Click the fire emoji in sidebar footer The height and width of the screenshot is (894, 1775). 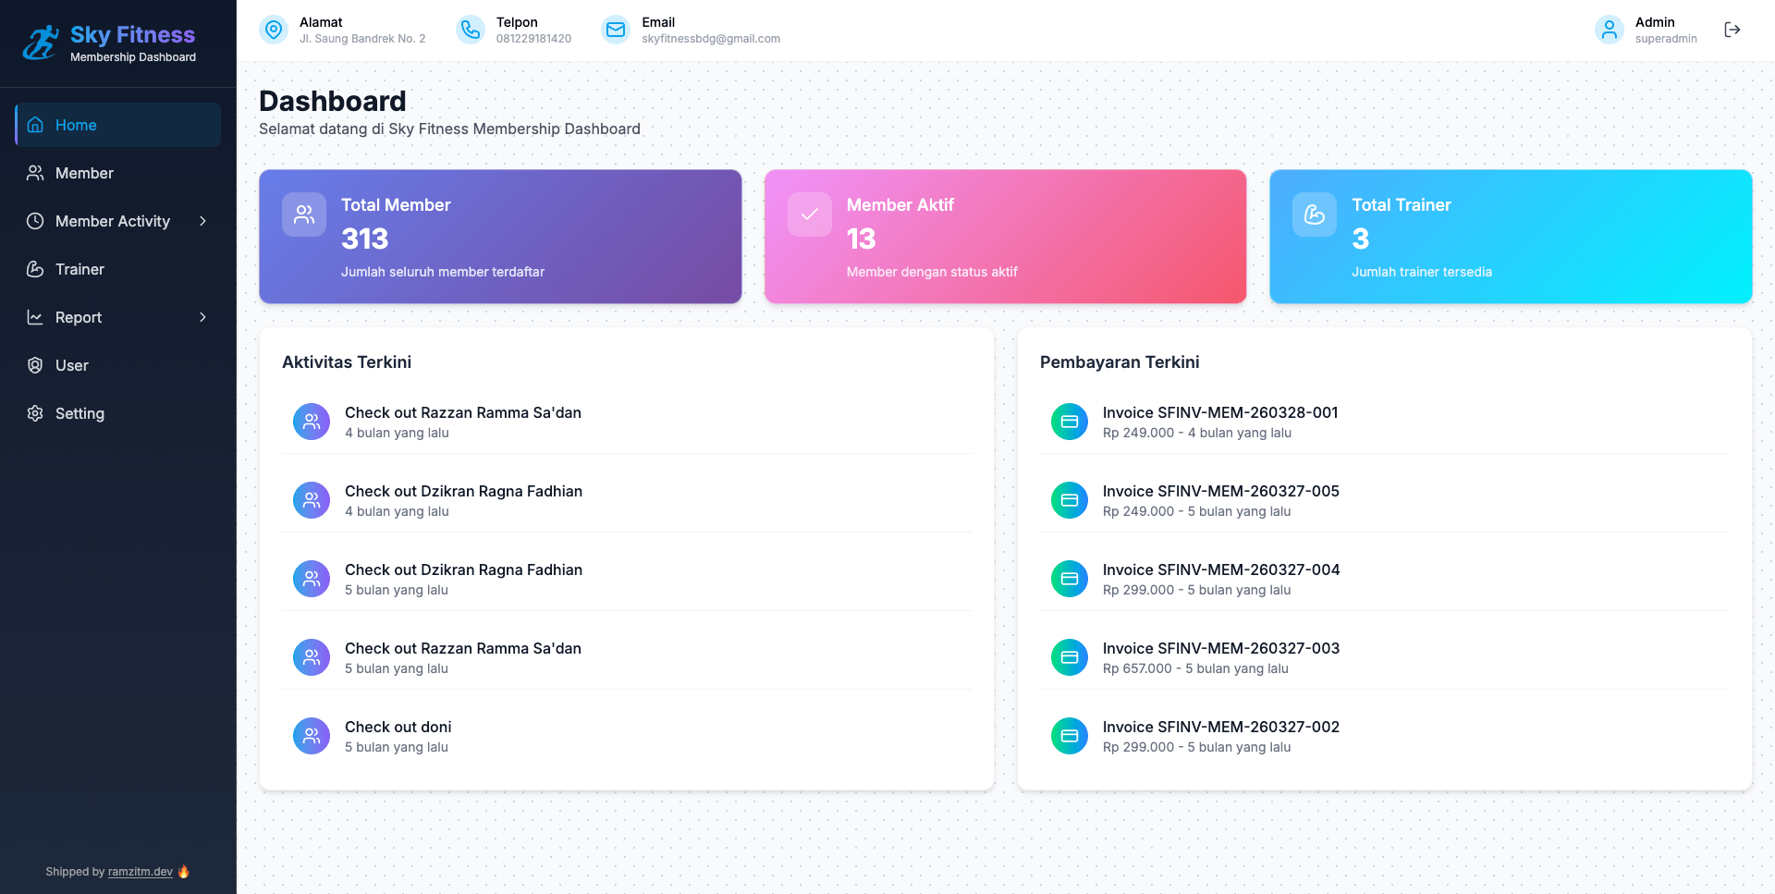click(x=184, y=871)
